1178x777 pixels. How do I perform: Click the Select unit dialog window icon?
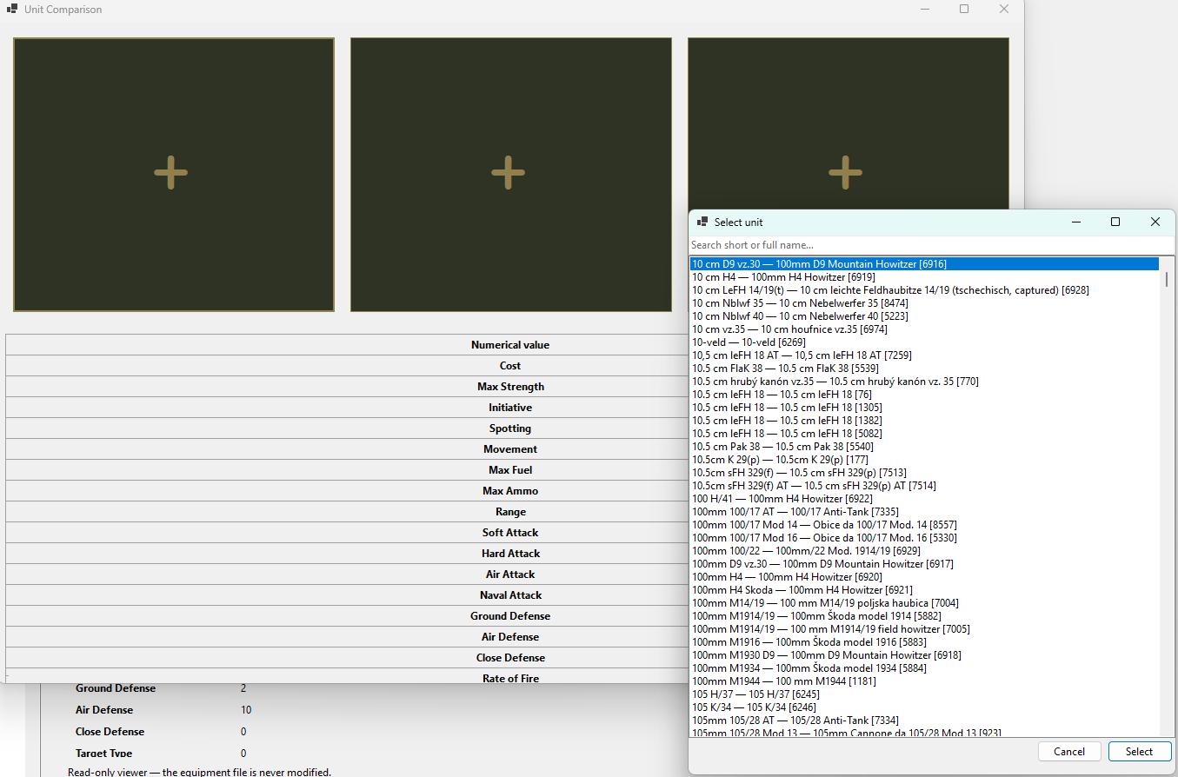click(x=702, y=222)
